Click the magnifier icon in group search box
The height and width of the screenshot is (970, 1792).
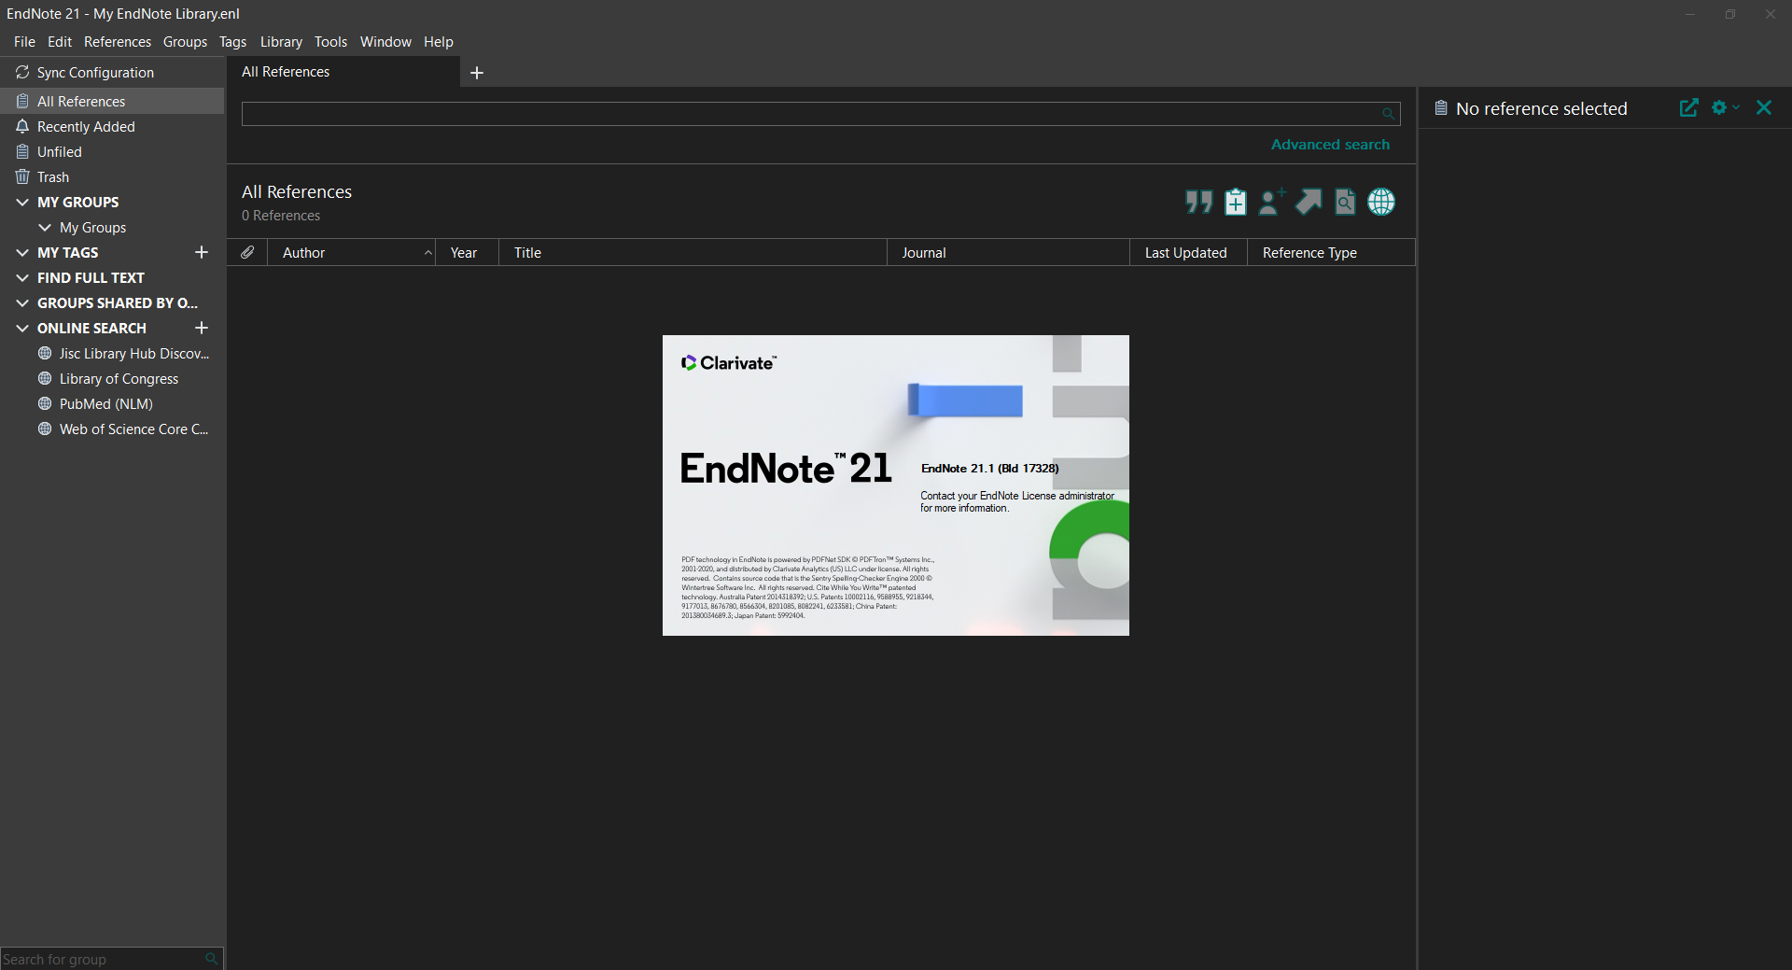point(212,959)
